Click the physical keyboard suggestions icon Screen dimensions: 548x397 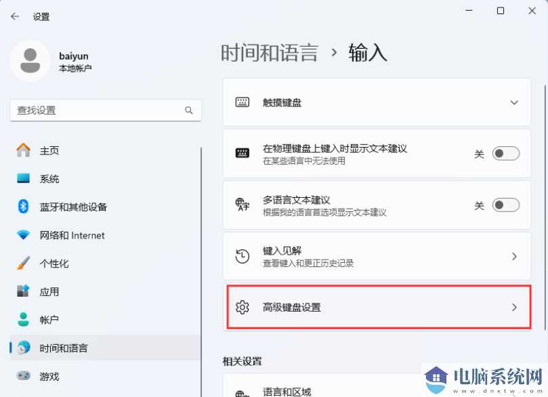[243, 153]
